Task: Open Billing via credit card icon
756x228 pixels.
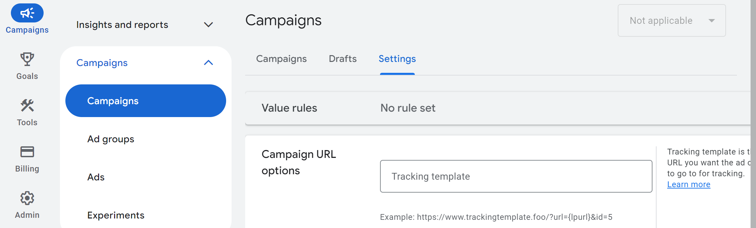Action: click(27, 152)
